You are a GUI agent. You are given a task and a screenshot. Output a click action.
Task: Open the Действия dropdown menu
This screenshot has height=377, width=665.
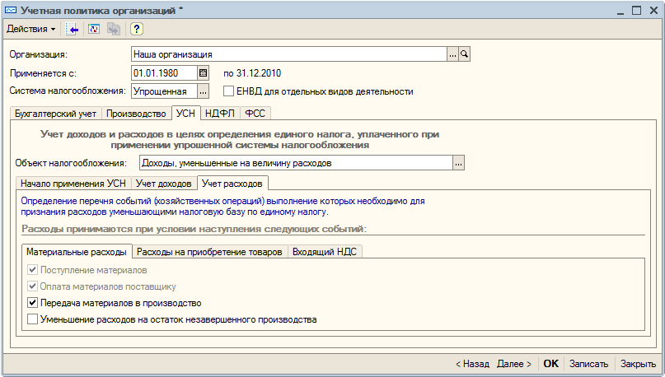[31, 29]
